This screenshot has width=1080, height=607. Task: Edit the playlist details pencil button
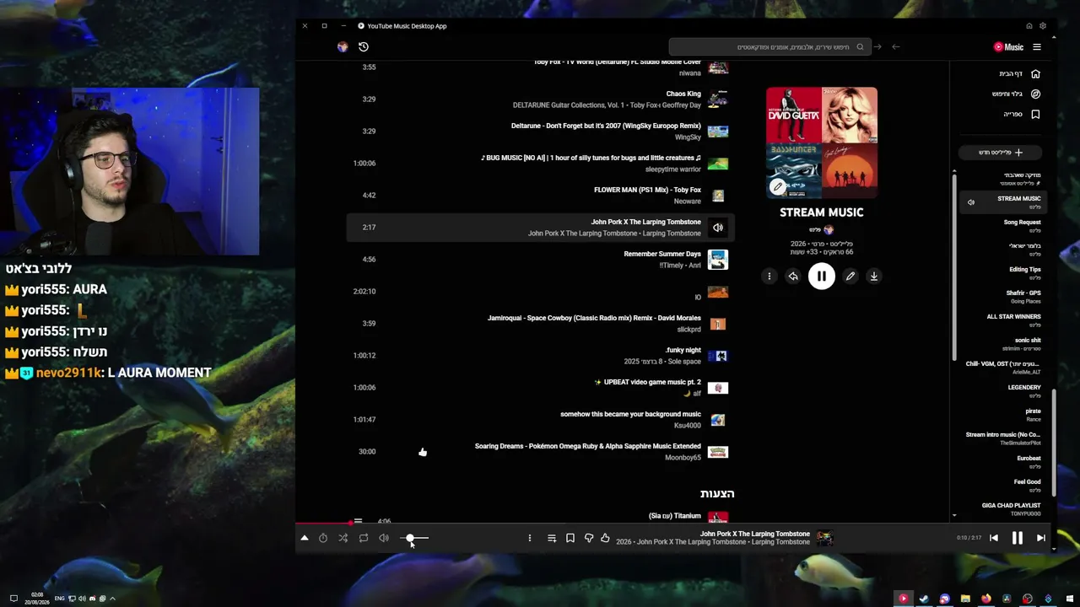(850, 277)
